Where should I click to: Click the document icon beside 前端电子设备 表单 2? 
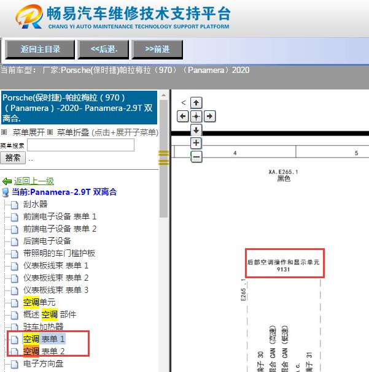(x=15, y=229)
